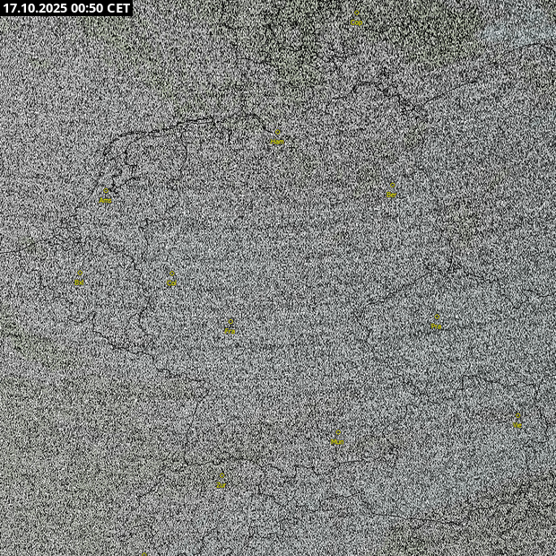Click the yellow Berlin city label text
556x556 pixels.
pos(392,195)
